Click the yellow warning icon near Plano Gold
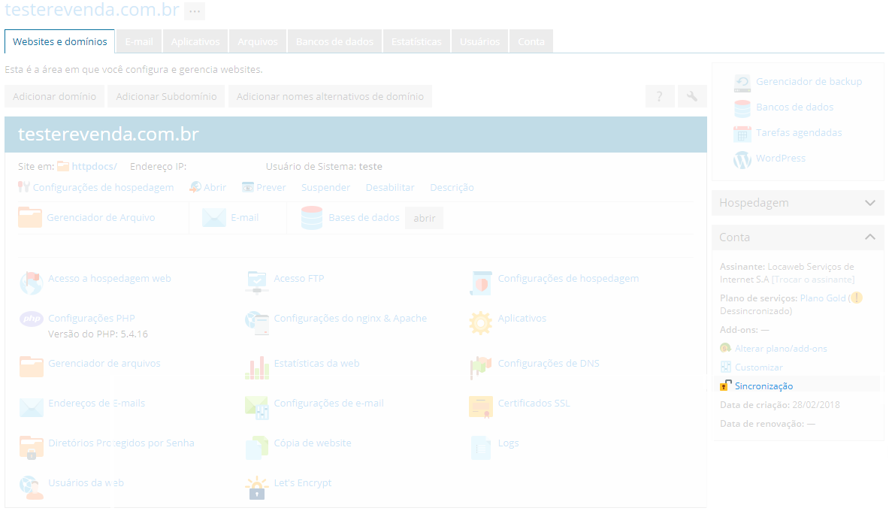This screenshot has height=514, width=889. click(857, 298)
